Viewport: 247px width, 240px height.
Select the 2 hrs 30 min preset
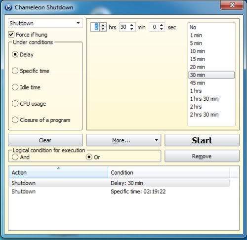(x=211, y=115)
